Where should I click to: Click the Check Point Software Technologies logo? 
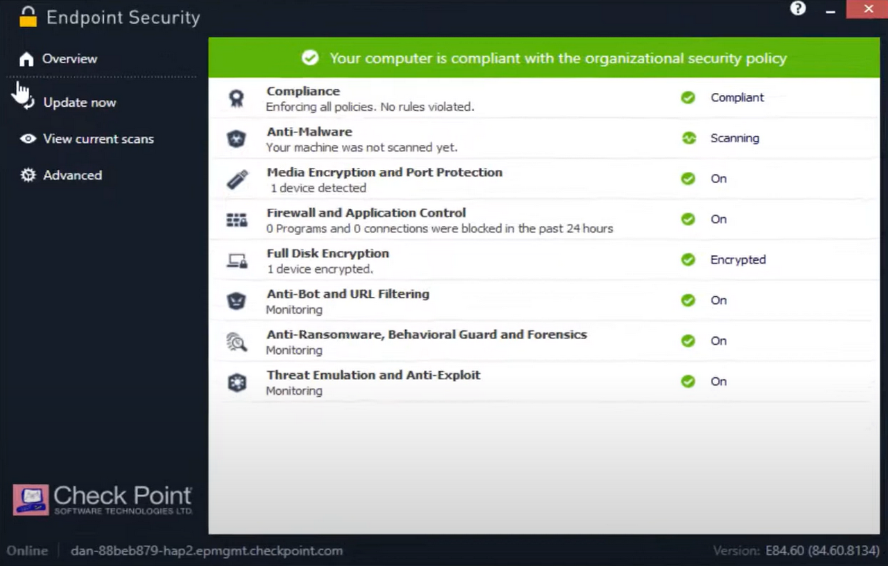[102, 498]
